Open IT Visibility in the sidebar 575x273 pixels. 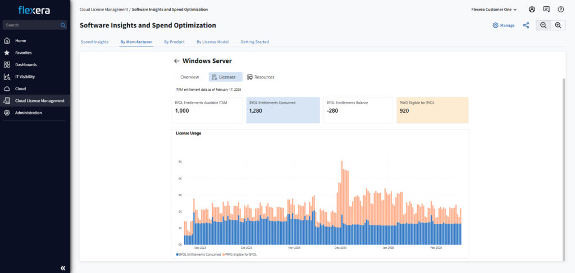(x=25, y=77)
